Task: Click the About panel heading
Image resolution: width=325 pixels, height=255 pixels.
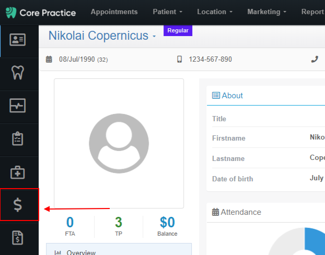Action: click(232, 96)
